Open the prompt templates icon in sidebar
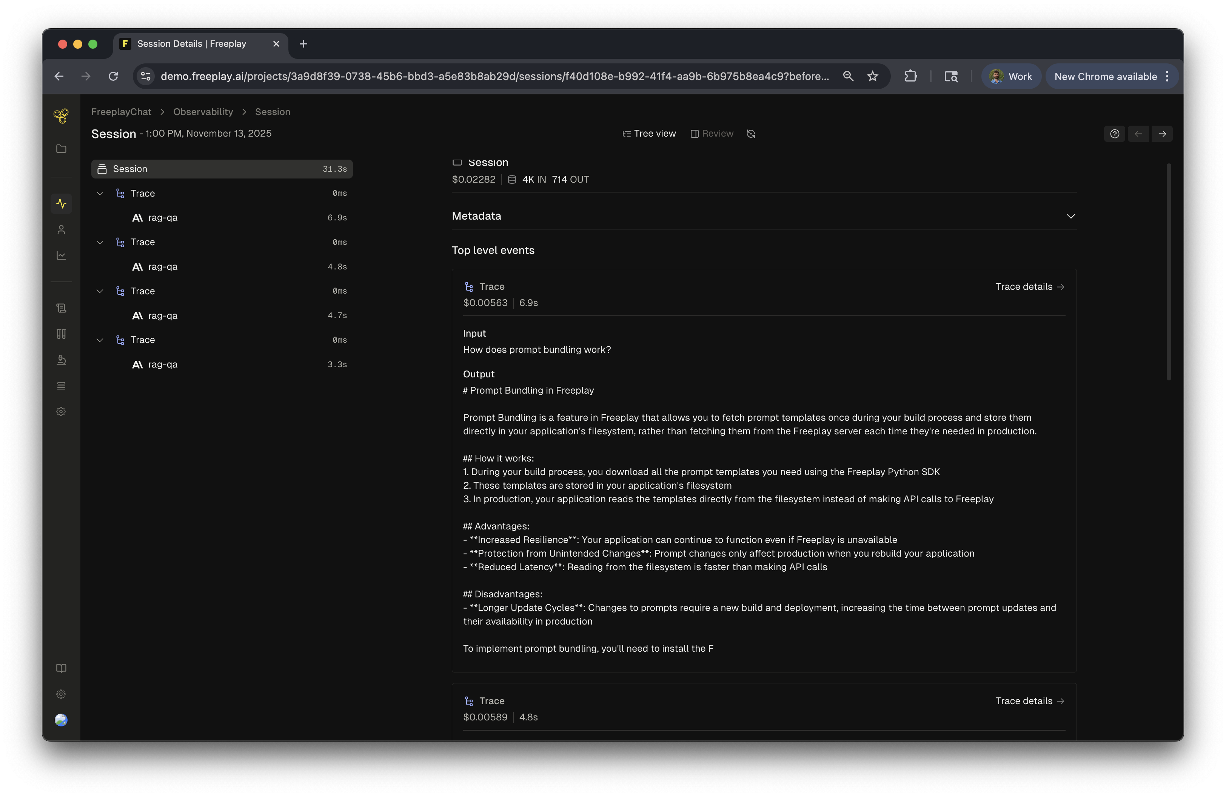 pyautogui.click(x=61, y=308)
